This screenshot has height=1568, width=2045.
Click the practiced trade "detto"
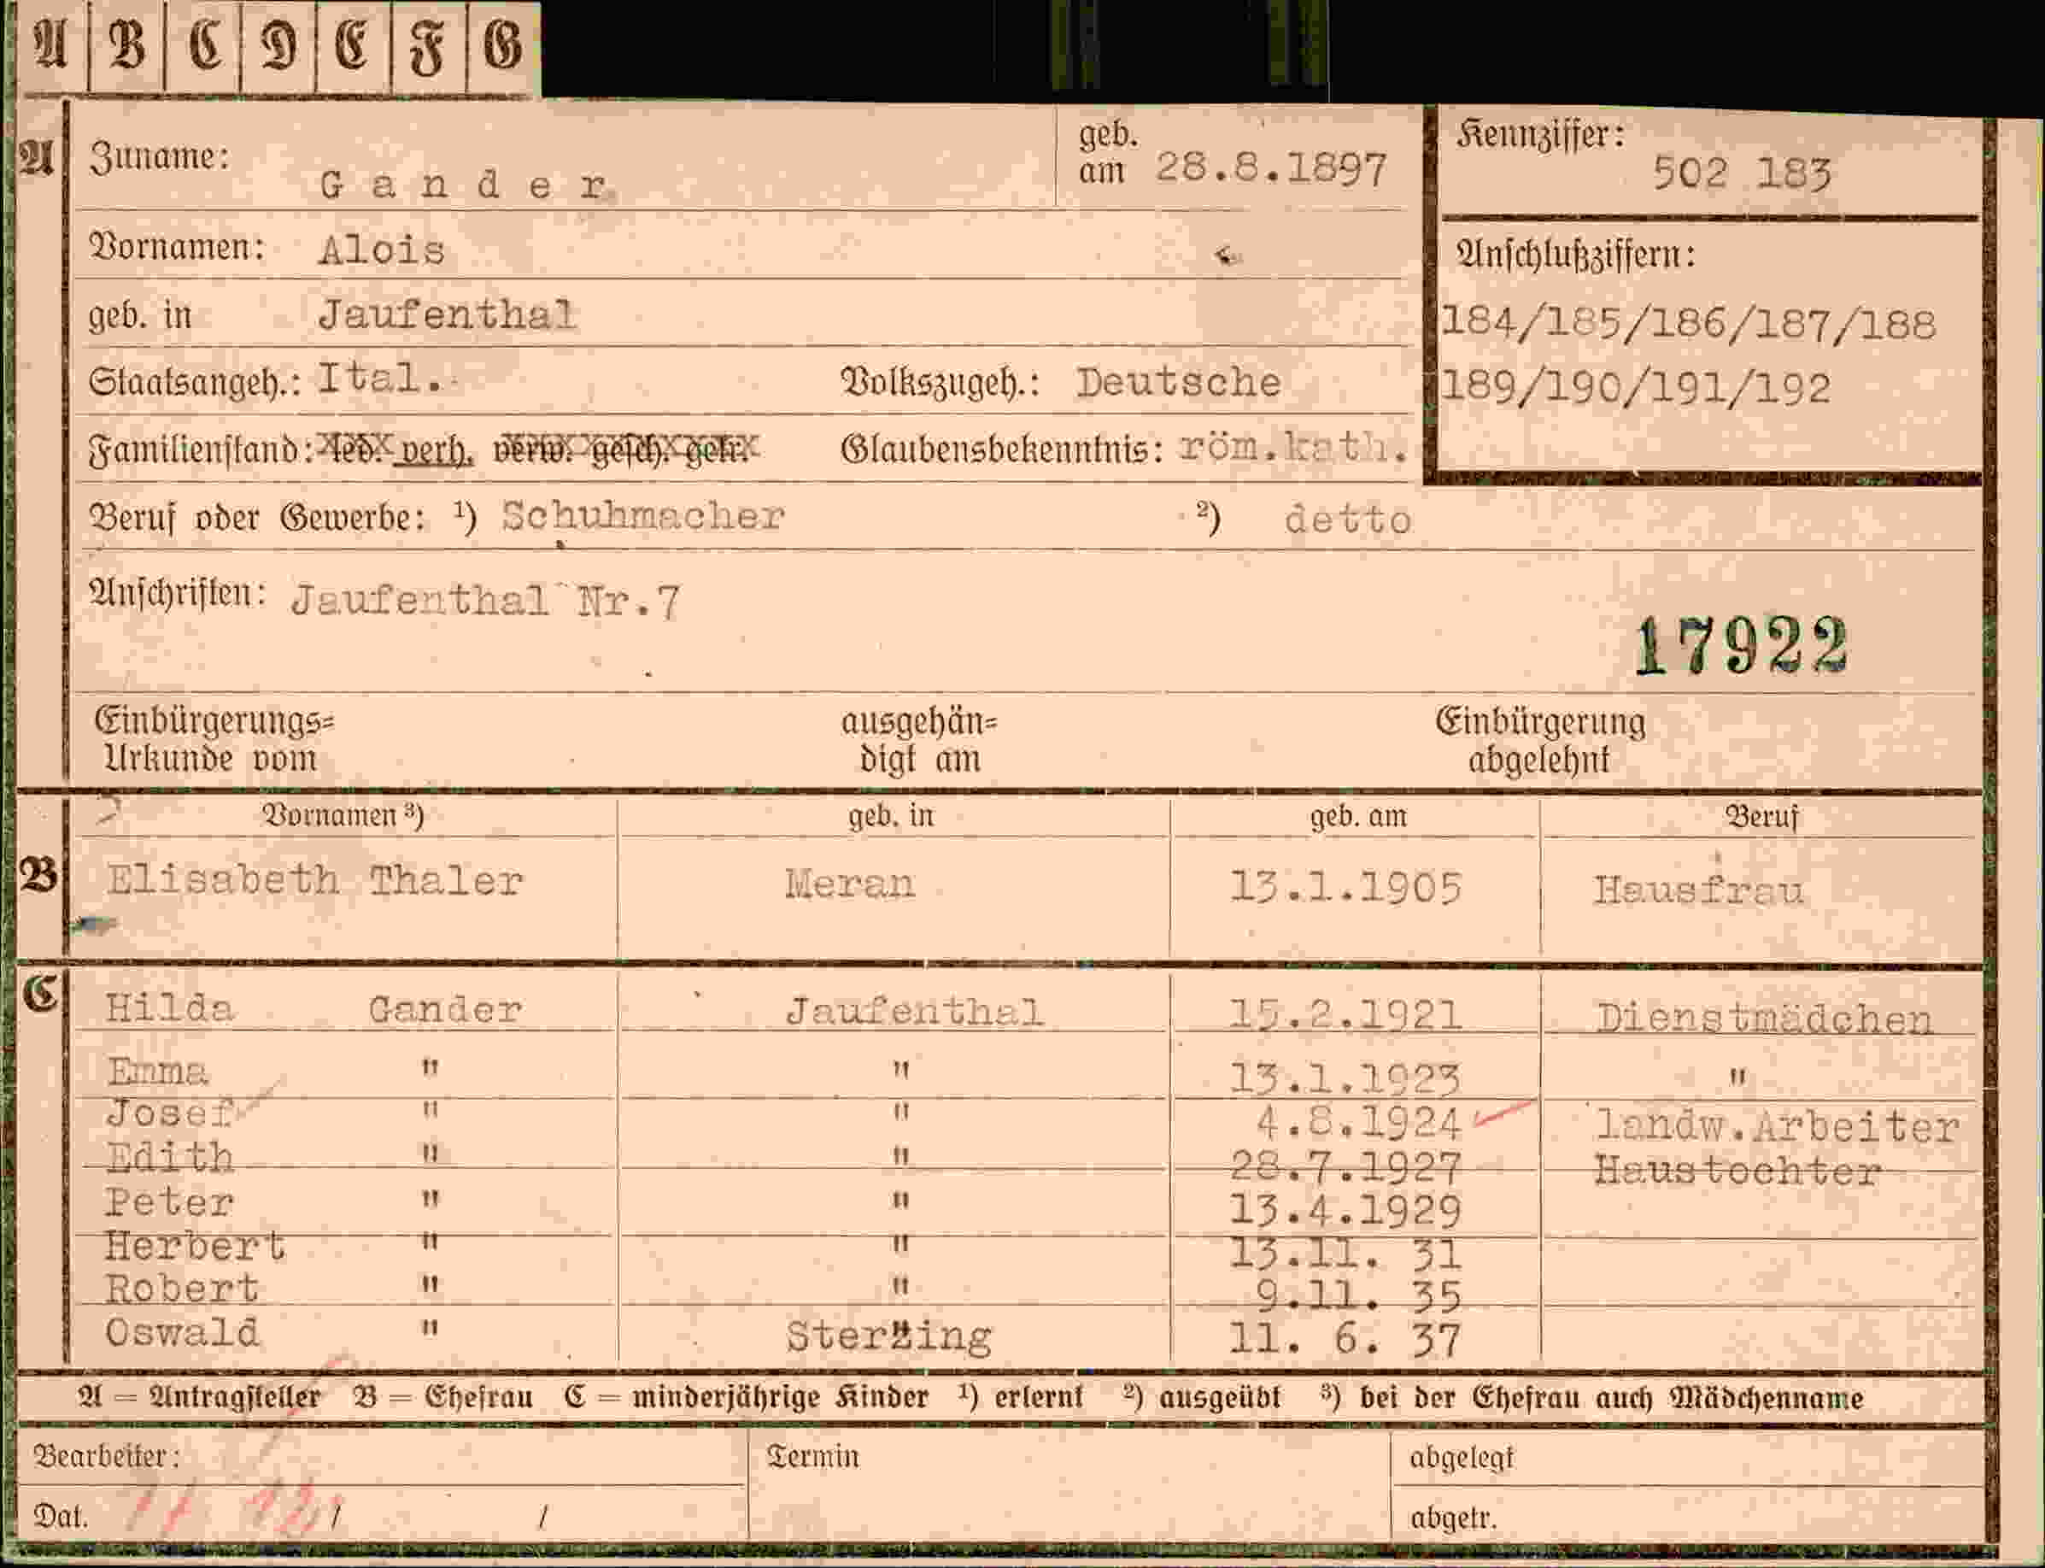(1347, 520)
